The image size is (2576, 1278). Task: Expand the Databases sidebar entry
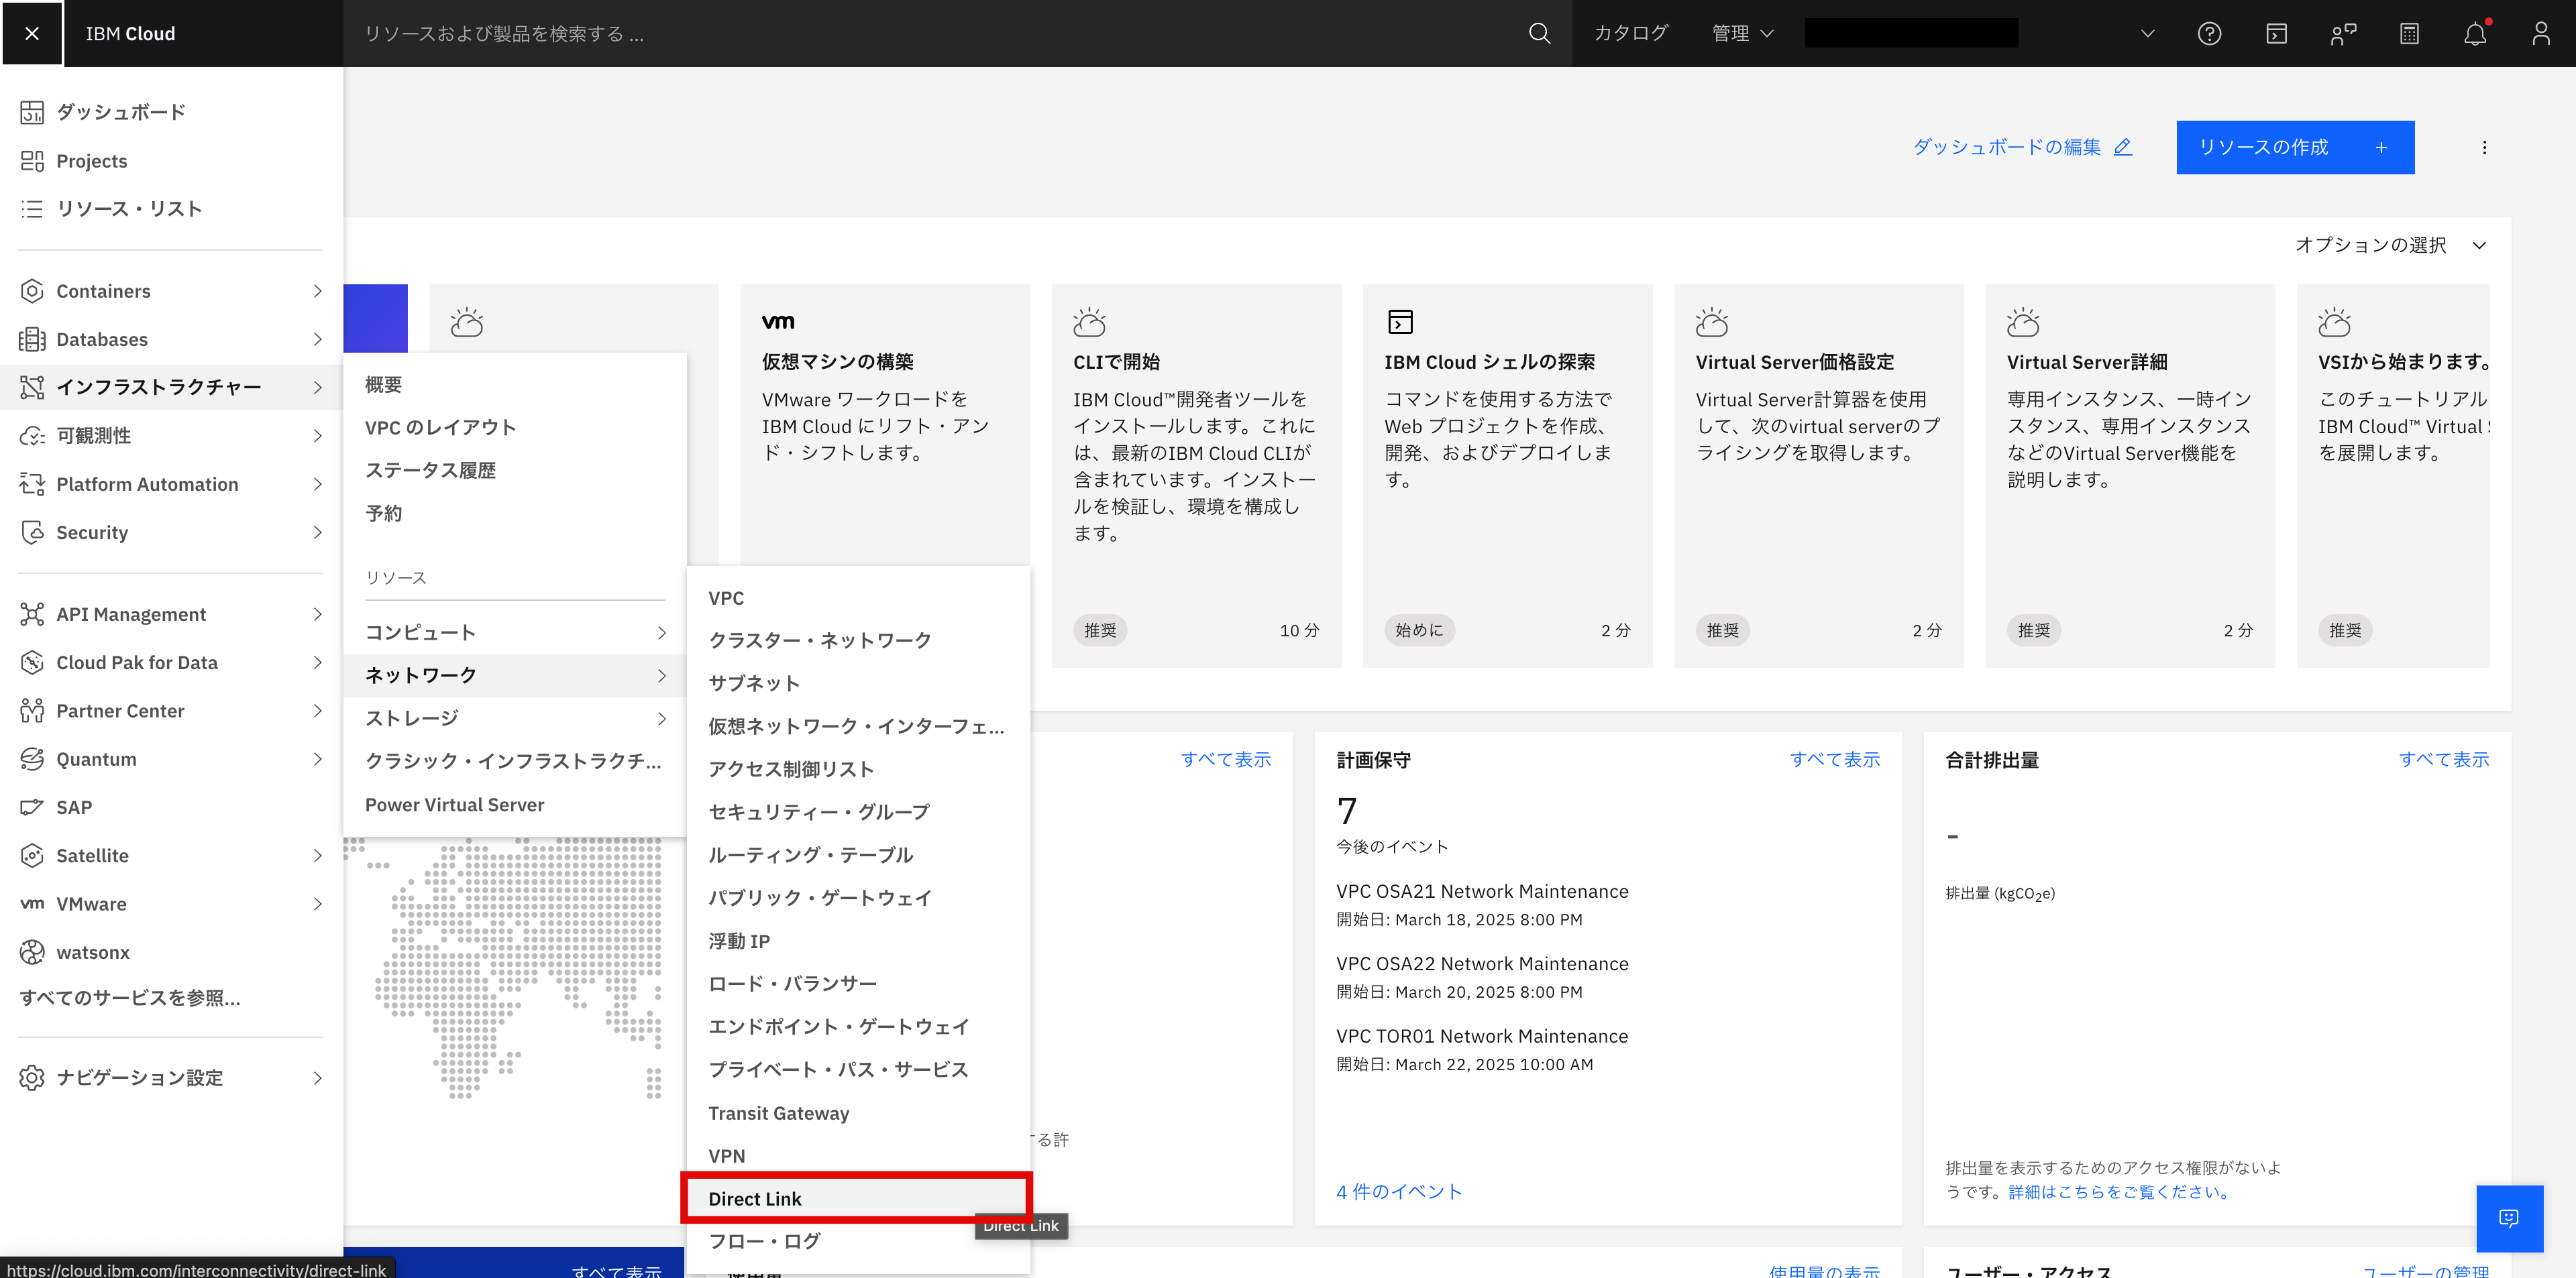[x=103, y=339]
